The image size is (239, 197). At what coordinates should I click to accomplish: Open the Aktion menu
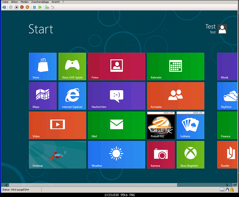coord(14,2)
